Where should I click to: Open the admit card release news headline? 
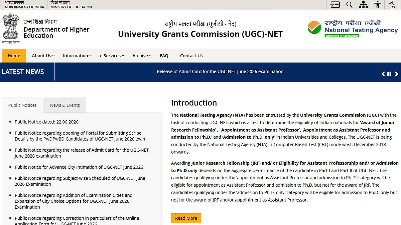point(220,71)
